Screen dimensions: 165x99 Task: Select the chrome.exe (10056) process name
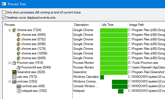pos(34,53)
